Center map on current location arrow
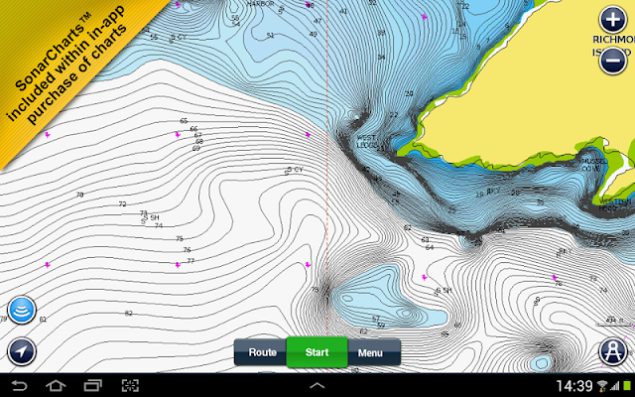 tap(22, 351)
